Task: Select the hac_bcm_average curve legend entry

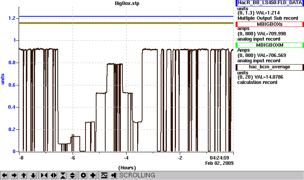Action: click(x=270, y=67)
